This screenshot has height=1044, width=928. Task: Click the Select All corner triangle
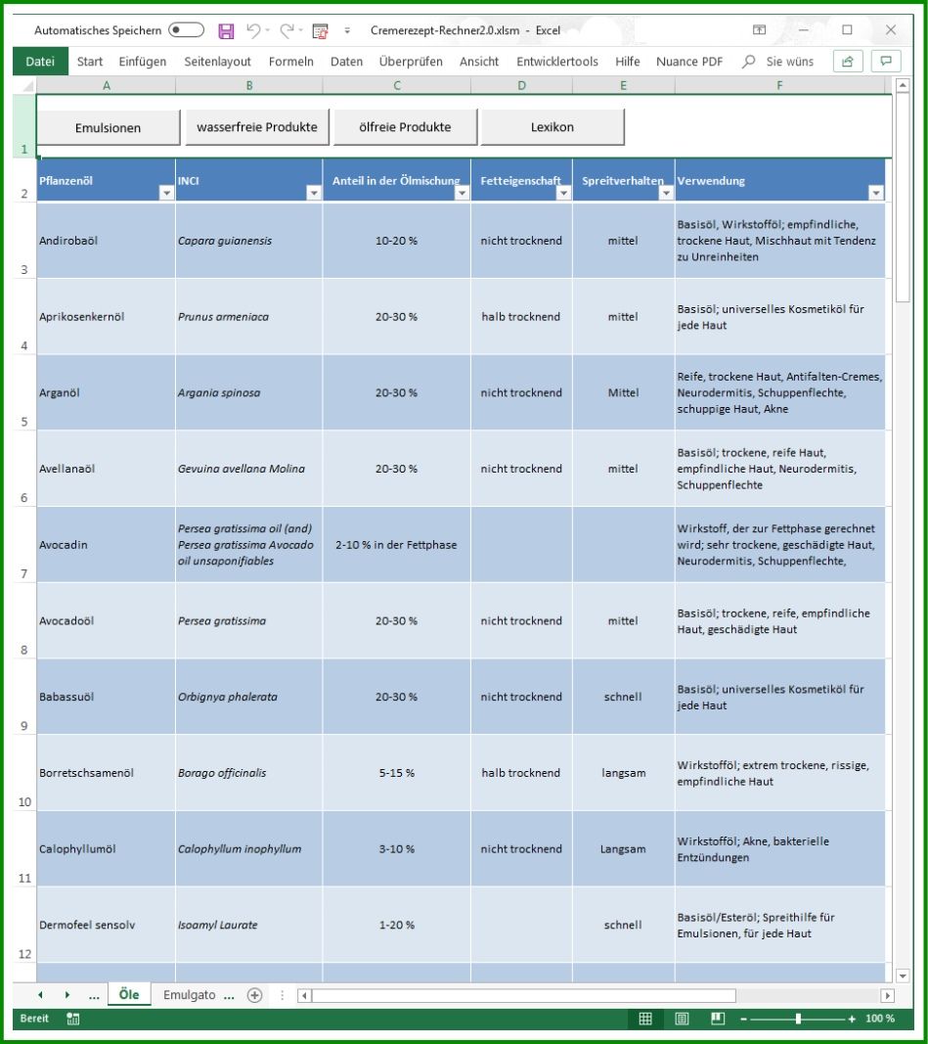click(25, 85)
